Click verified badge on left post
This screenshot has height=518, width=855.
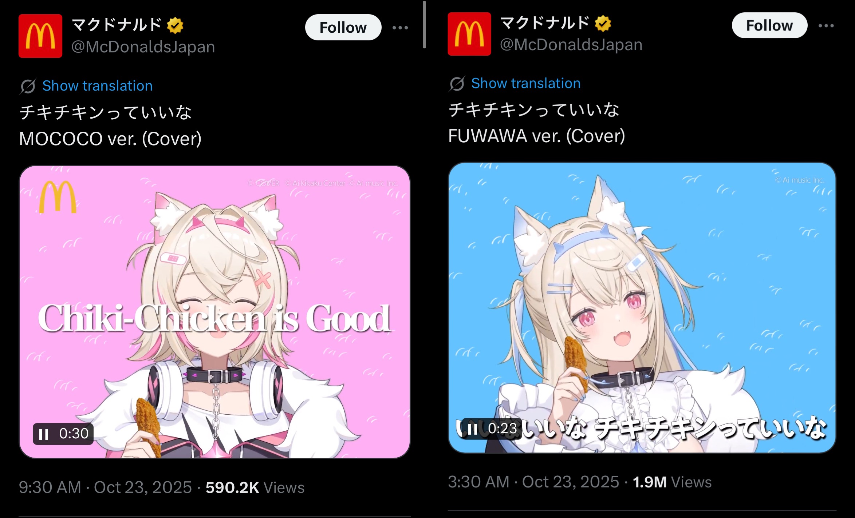[175, 25]
